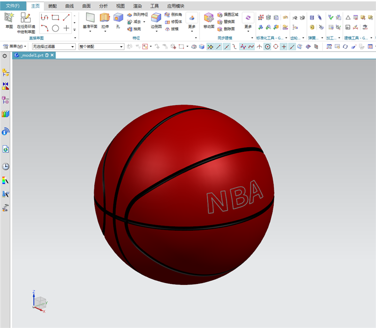Open the 菜单(M) menu dropdown

pyautogui.click(x=15, y=46)
